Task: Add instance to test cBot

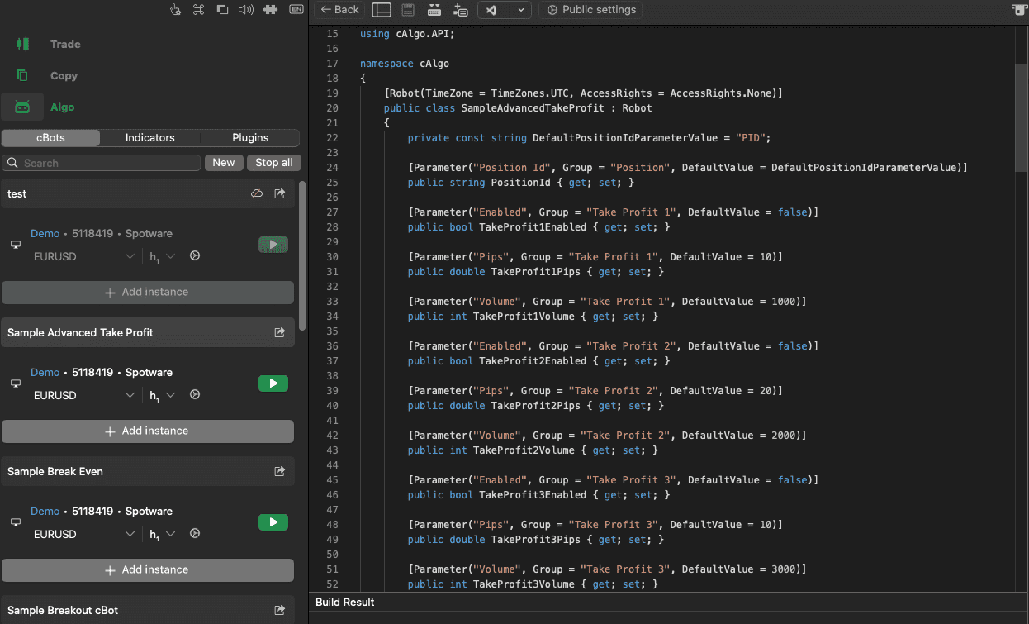Action: (148, 293)
